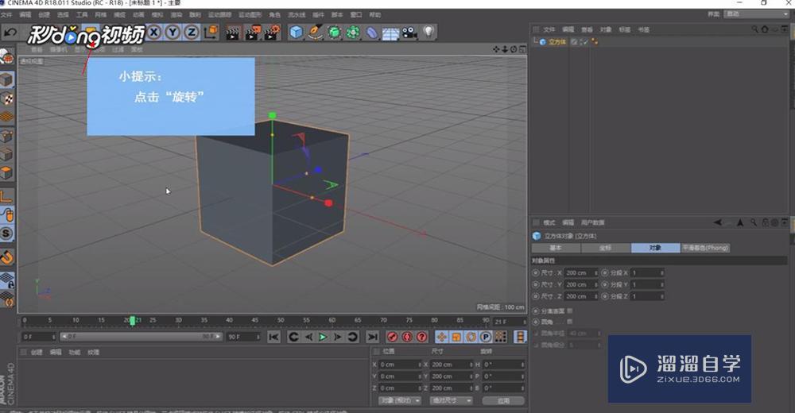Click the position X 0 cm field

(x=400, y=365)
